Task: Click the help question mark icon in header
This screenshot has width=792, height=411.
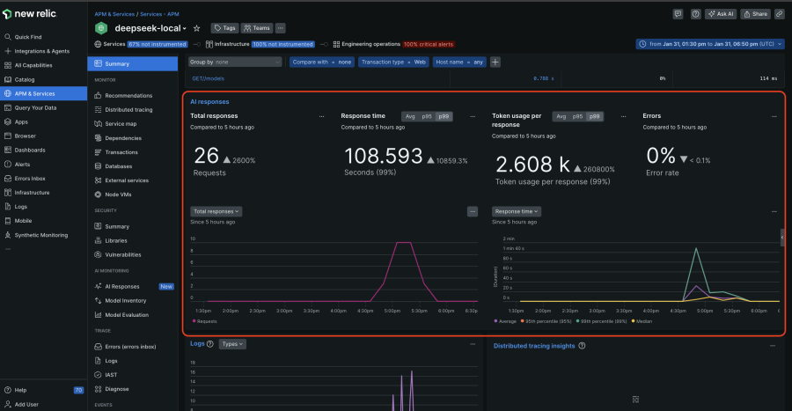Action: [x=696, y=14]
